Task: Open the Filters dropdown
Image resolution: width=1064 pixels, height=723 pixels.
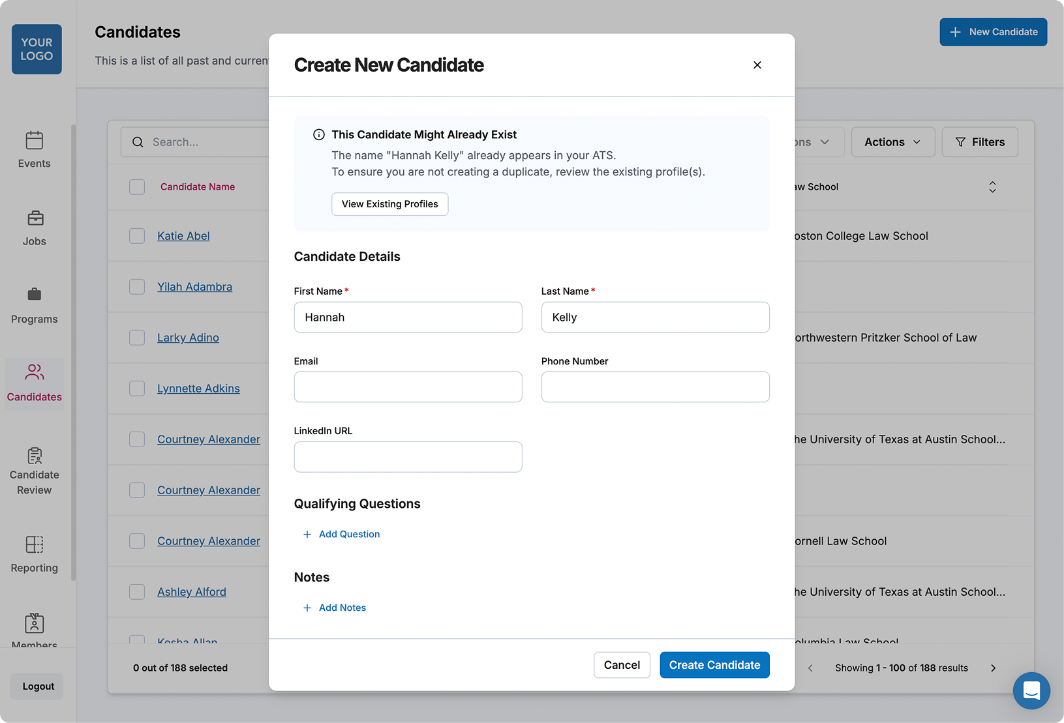Action: click(x=979, y=141)
